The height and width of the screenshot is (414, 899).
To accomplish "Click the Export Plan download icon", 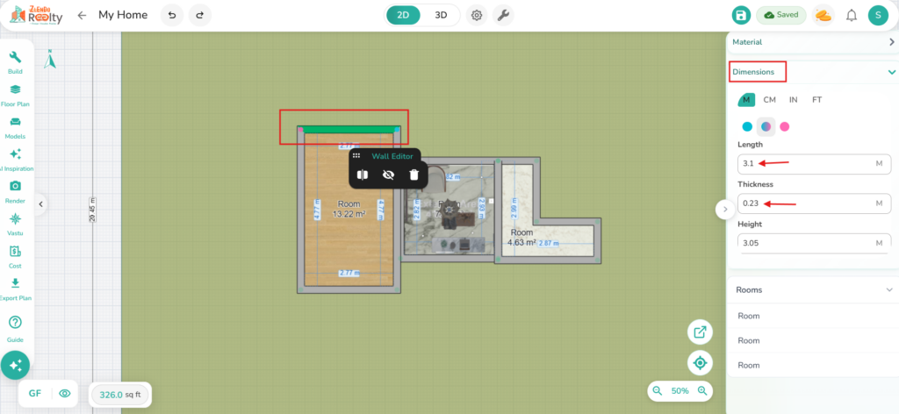I will [15, 286].
